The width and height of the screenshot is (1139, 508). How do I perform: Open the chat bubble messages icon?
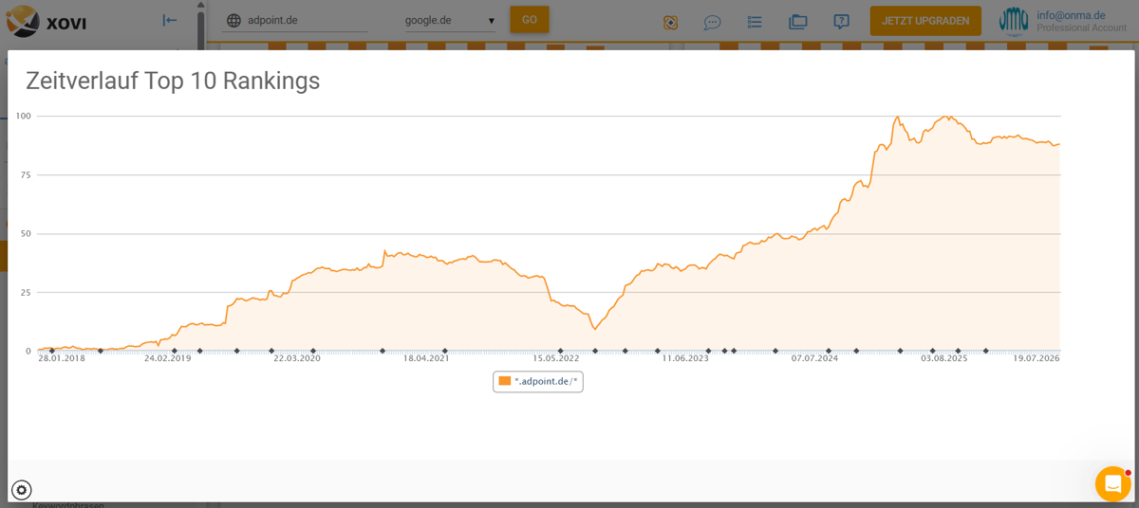point(712,22)
